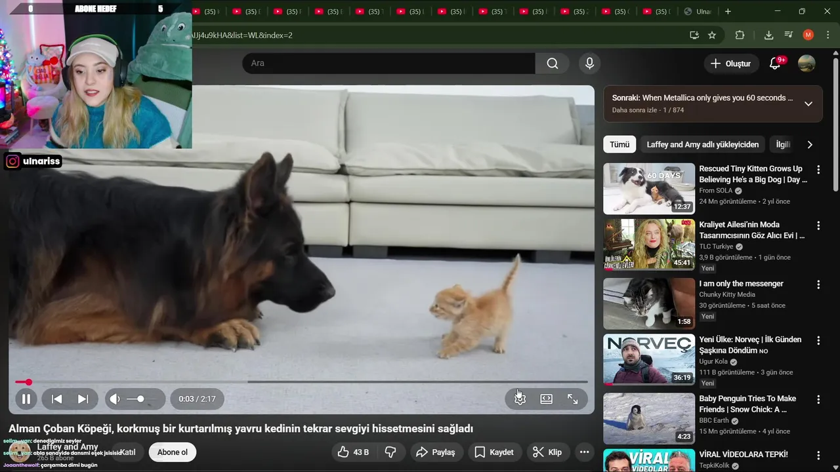
Task: Open Chrome media control icon
Action: [789, 35]
